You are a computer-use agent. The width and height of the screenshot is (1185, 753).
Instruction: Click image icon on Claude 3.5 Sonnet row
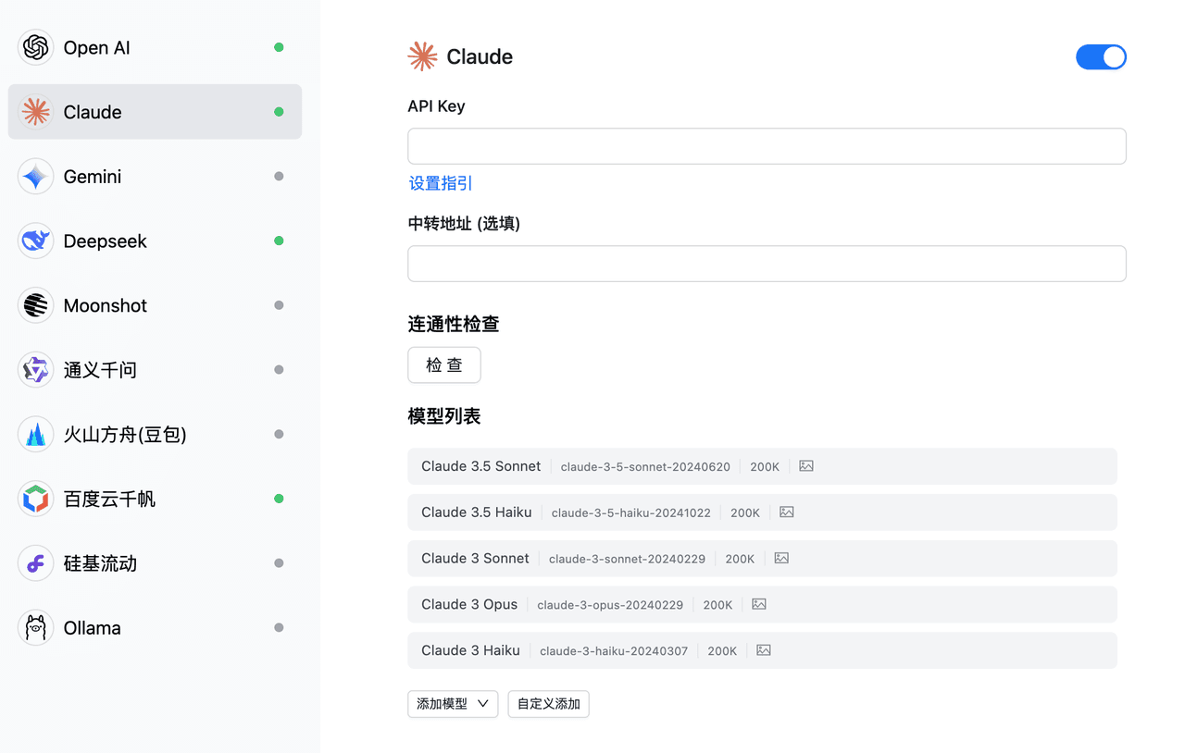806,466
